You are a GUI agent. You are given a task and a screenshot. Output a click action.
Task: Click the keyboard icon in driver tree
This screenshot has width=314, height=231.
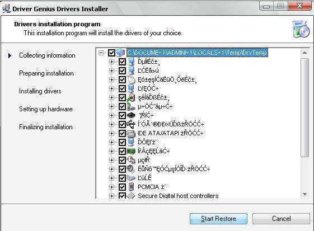(x=131, y=178)
